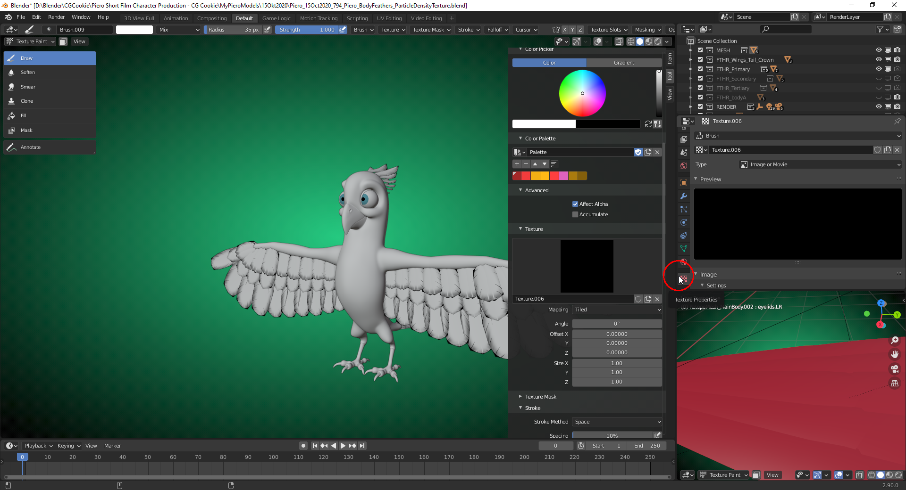906x490 pixels.
Task: Open the Texture Properties tab
Action: (683, 279)
